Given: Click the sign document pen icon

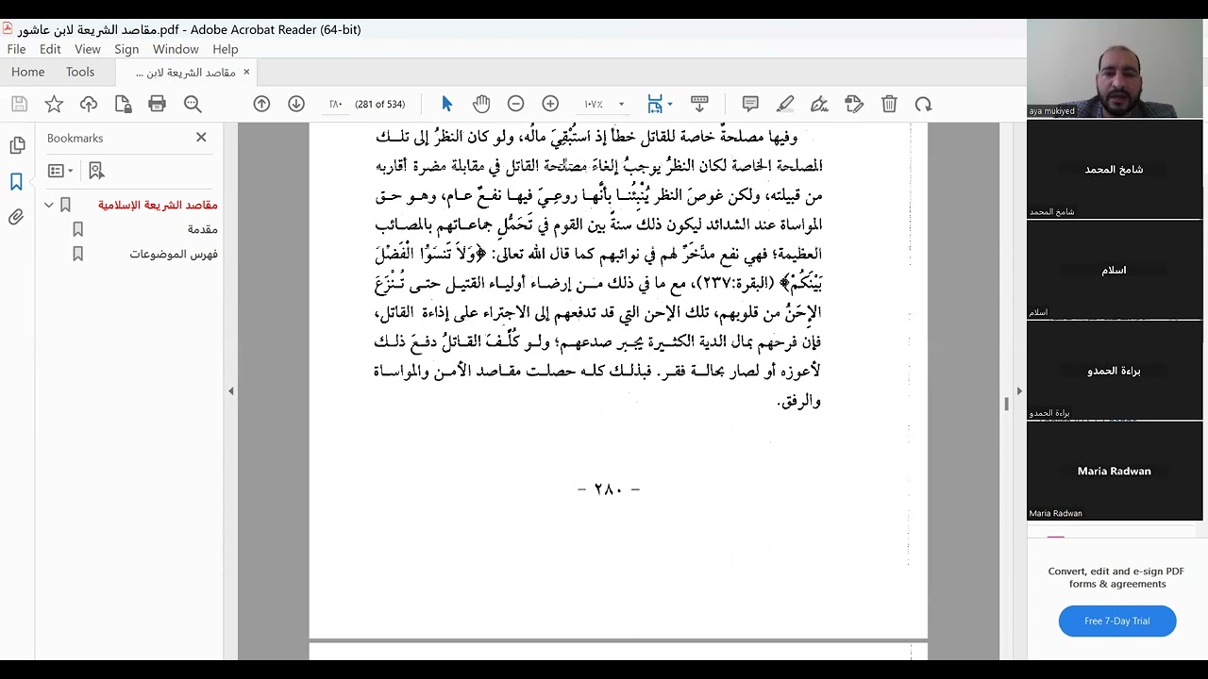Looking at the screenshot, I should (x=819, y=104).
